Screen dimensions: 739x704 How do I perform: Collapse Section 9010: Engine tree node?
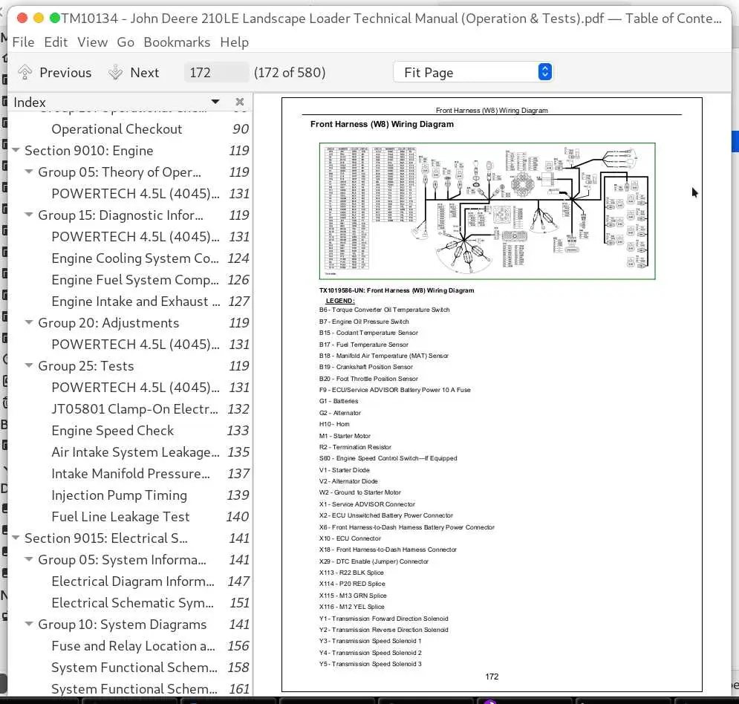click(x=16, y=150)
